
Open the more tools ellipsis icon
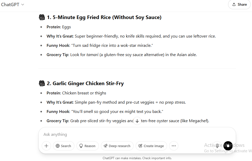click(x=174, y=146)
